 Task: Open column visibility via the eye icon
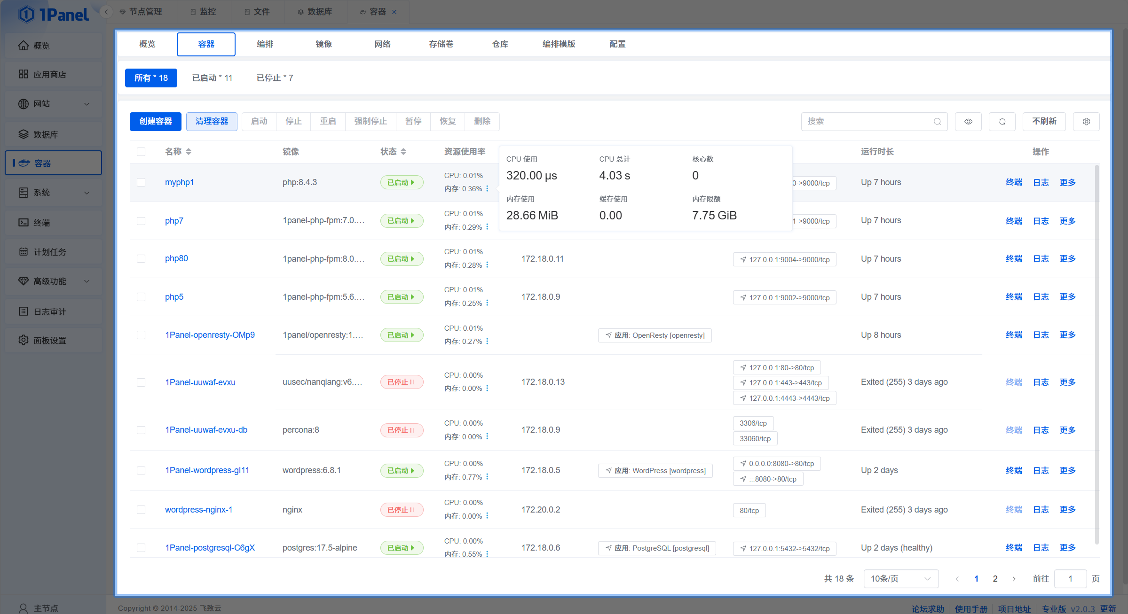(968, 121)
